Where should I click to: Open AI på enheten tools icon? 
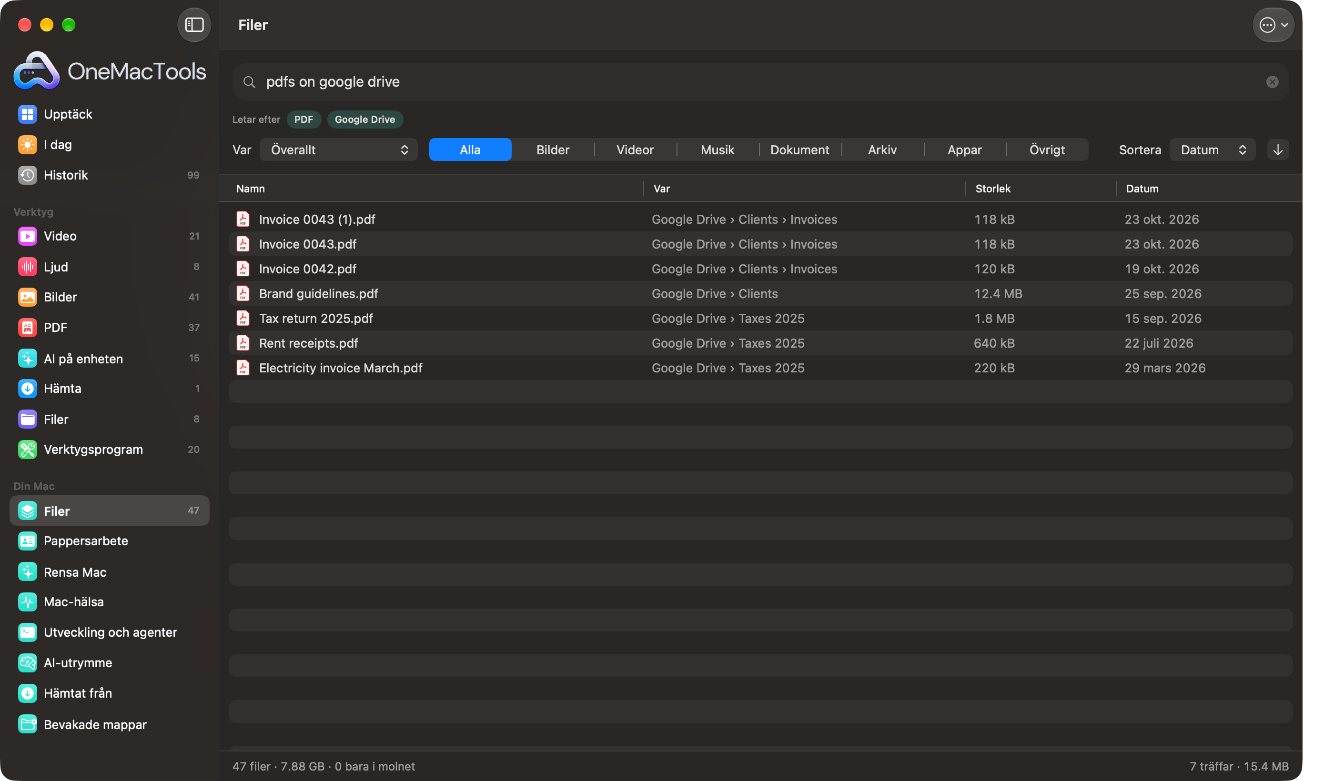[28, 358]
